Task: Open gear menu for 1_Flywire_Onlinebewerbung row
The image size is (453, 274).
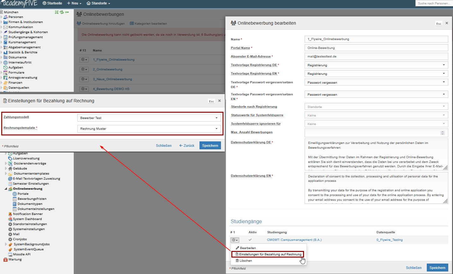Action: 84,60
